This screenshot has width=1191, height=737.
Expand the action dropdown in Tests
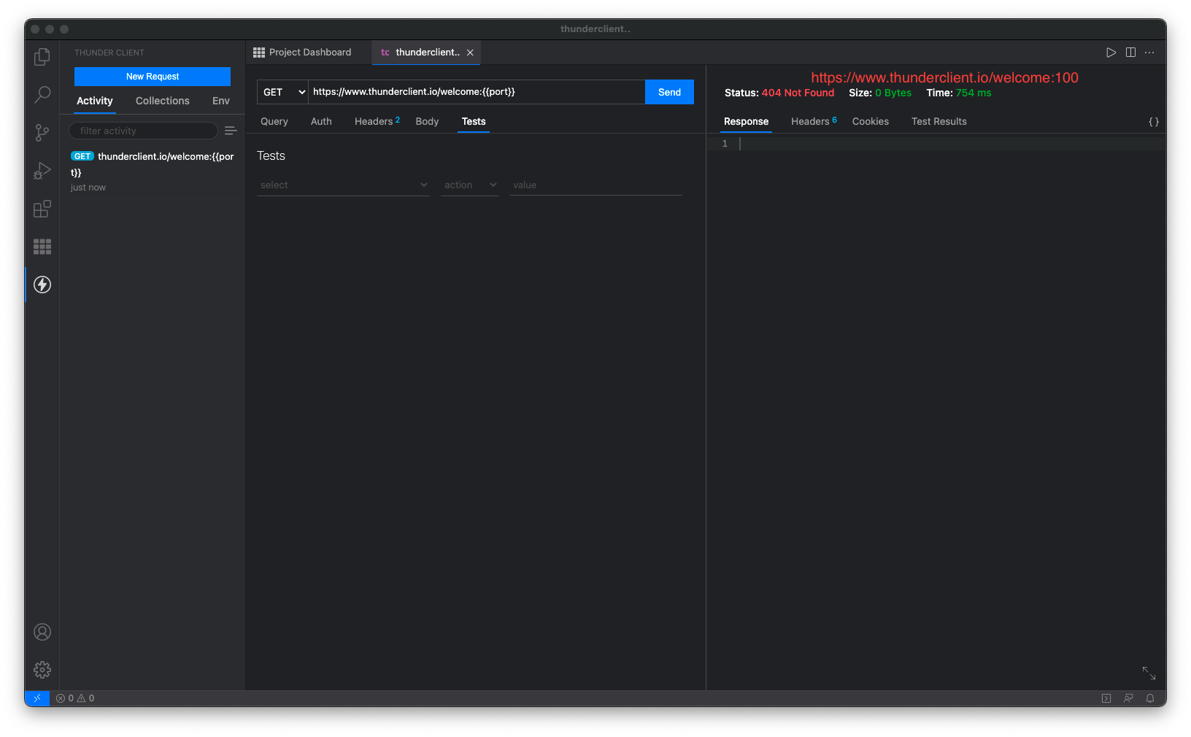[x=469, y=185]
